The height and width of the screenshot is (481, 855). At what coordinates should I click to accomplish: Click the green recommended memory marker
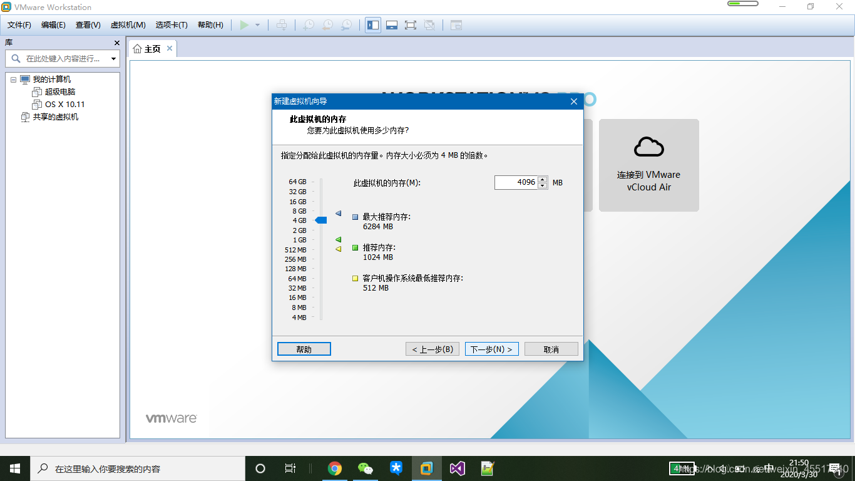point(338,240)
